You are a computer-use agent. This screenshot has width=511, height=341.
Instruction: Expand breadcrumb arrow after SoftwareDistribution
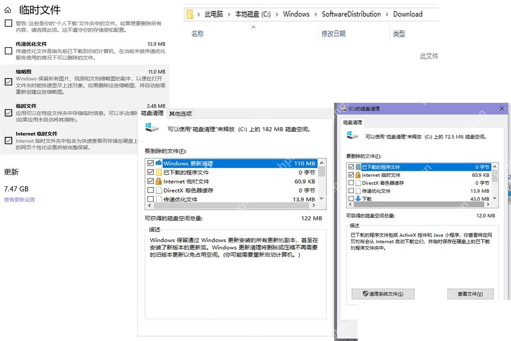tap(387, 14)
